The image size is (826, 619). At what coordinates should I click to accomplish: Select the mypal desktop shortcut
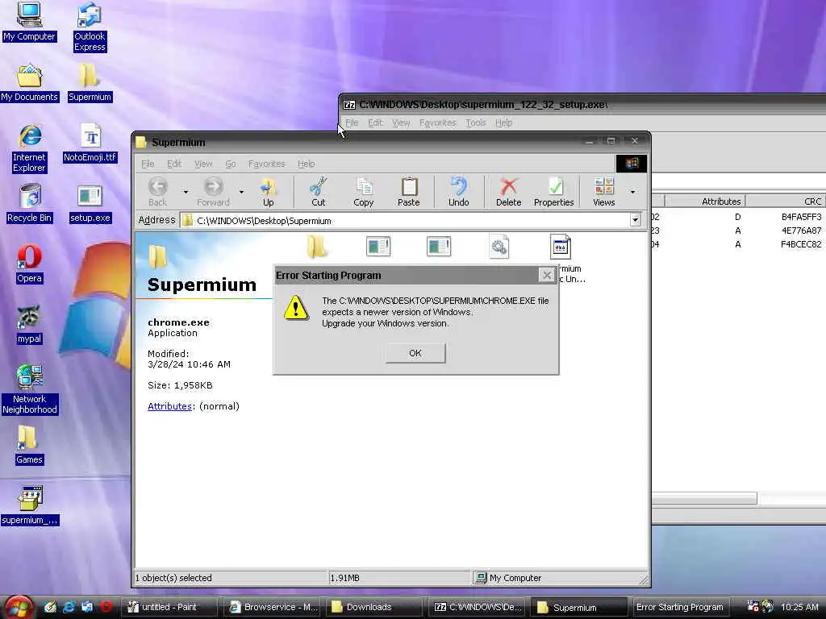(x=29, y=325)
